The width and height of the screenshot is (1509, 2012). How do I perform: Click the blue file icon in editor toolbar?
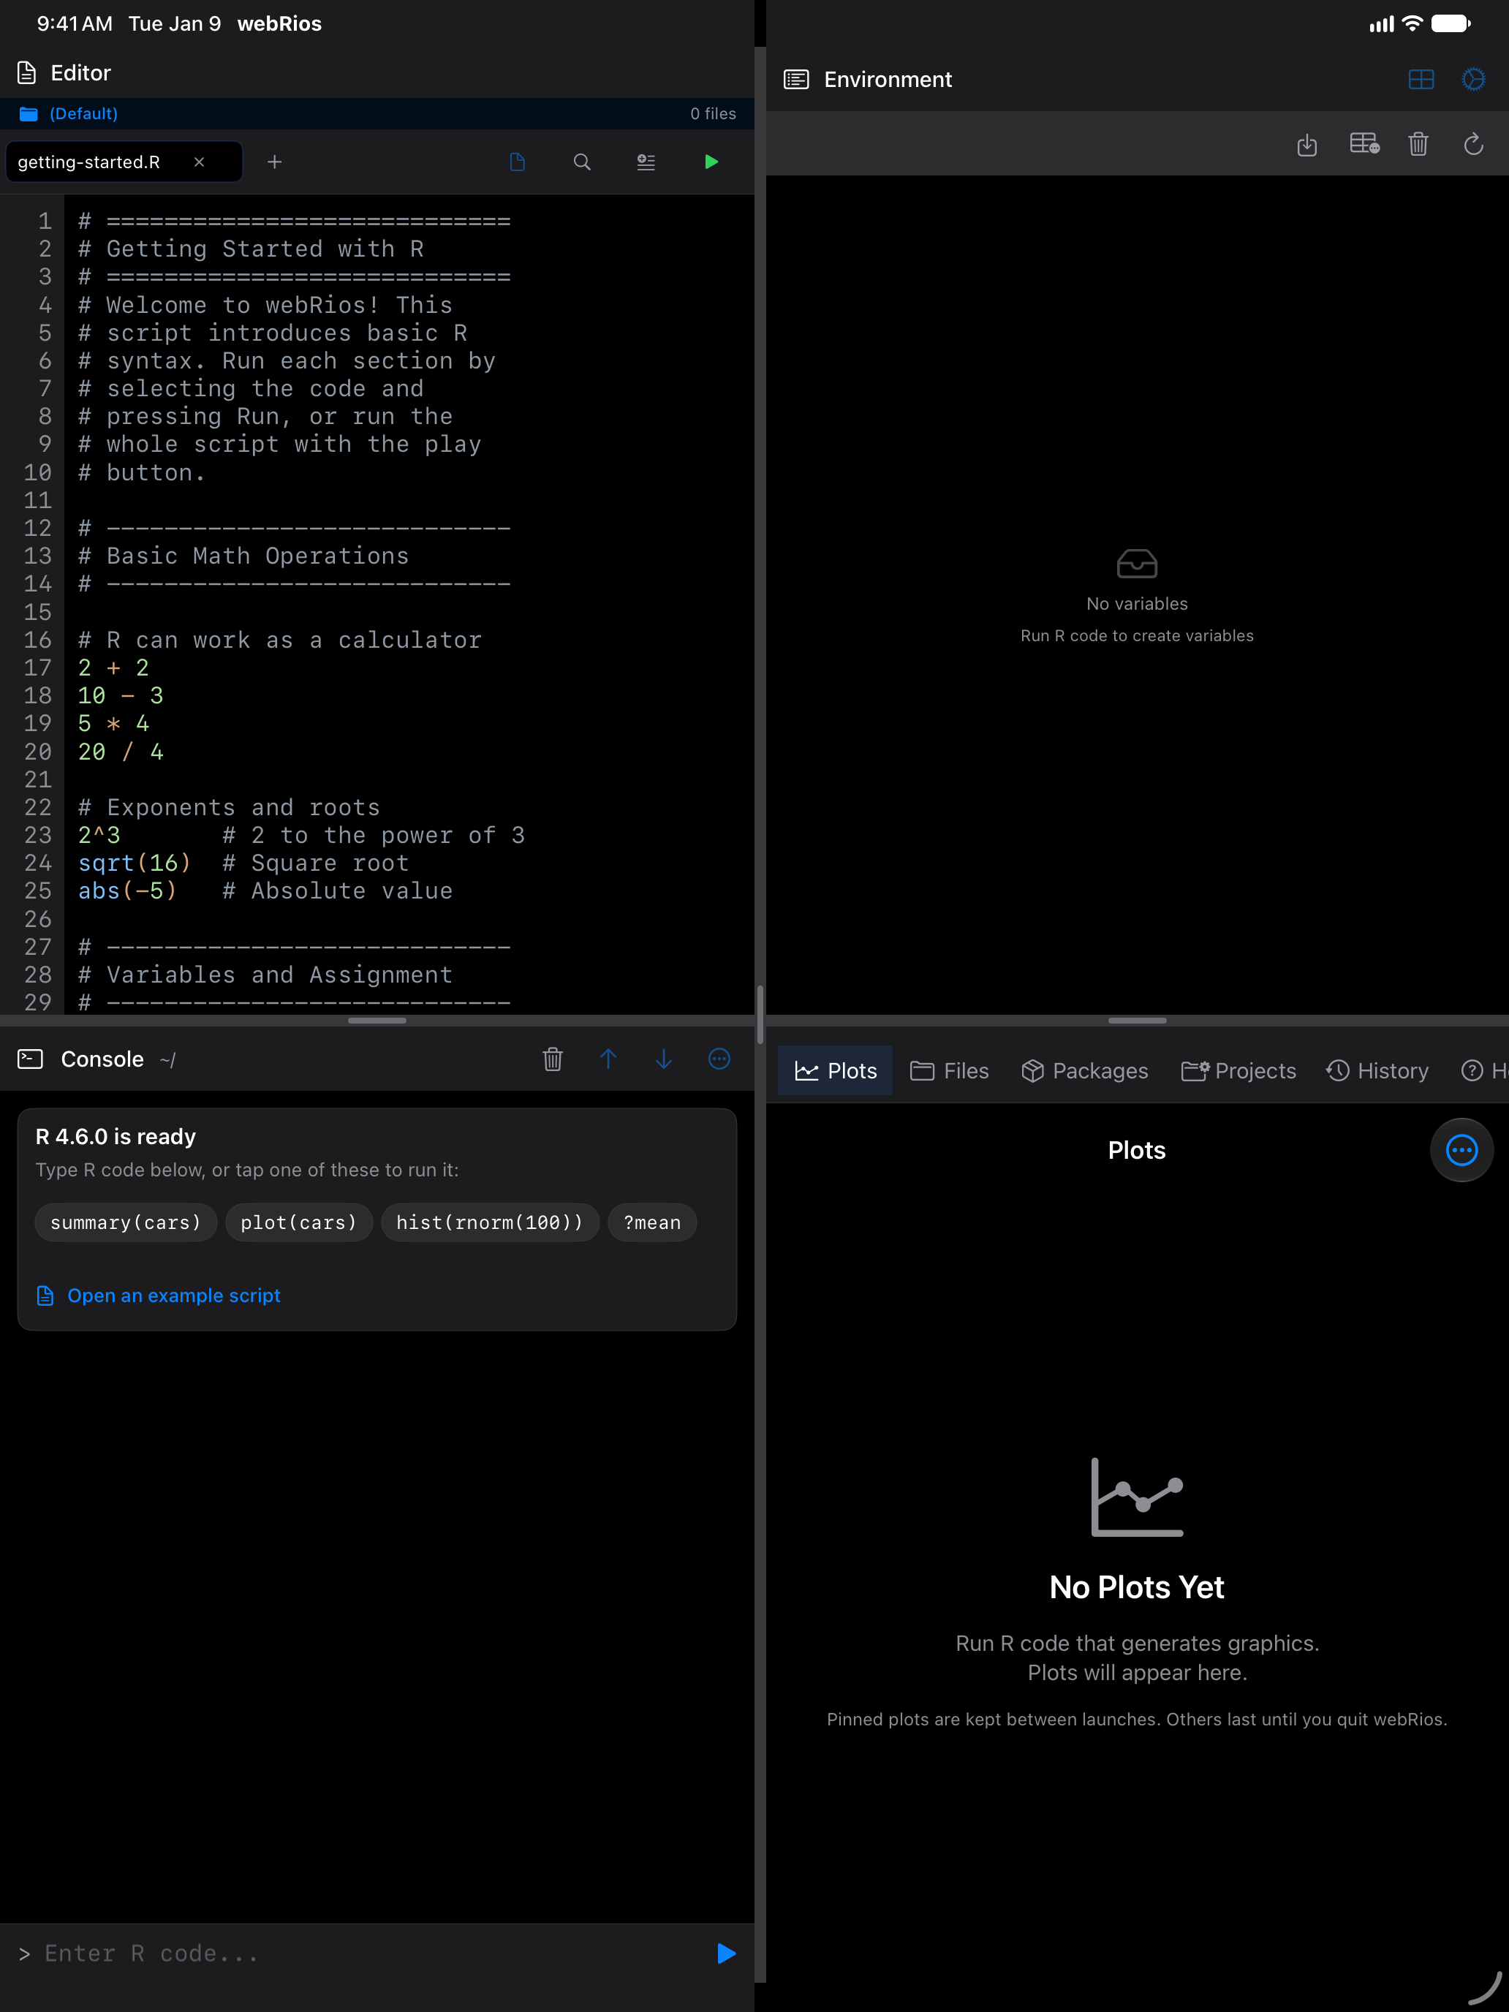pyautogui.click(x=518, y=162)
